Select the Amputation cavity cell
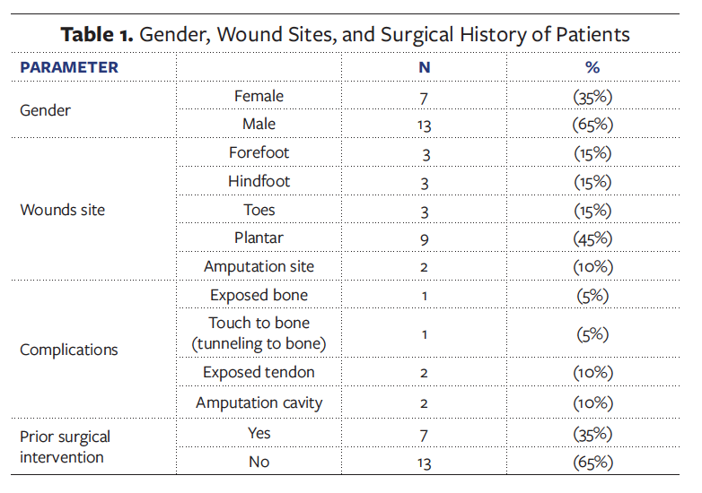Viewport: 702px width, 493px height. click(x=259, y=402)
